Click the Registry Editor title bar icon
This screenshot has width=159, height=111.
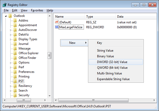5,5
